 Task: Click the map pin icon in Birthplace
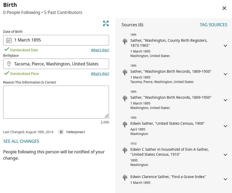tap(9, 64)
